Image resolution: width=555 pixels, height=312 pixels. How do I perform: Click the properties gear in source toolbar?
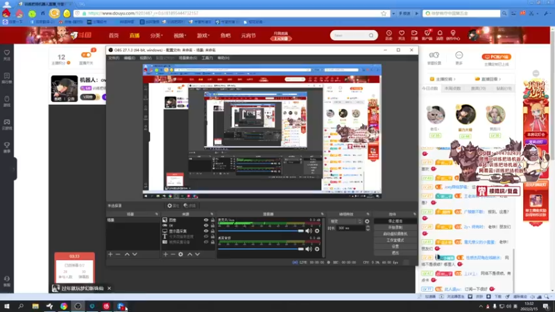[173, 205]
